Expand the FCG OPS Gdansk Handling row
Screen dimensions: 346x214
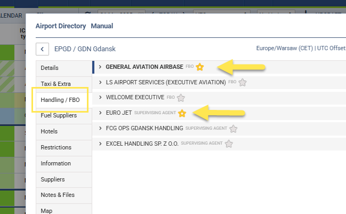100,128
